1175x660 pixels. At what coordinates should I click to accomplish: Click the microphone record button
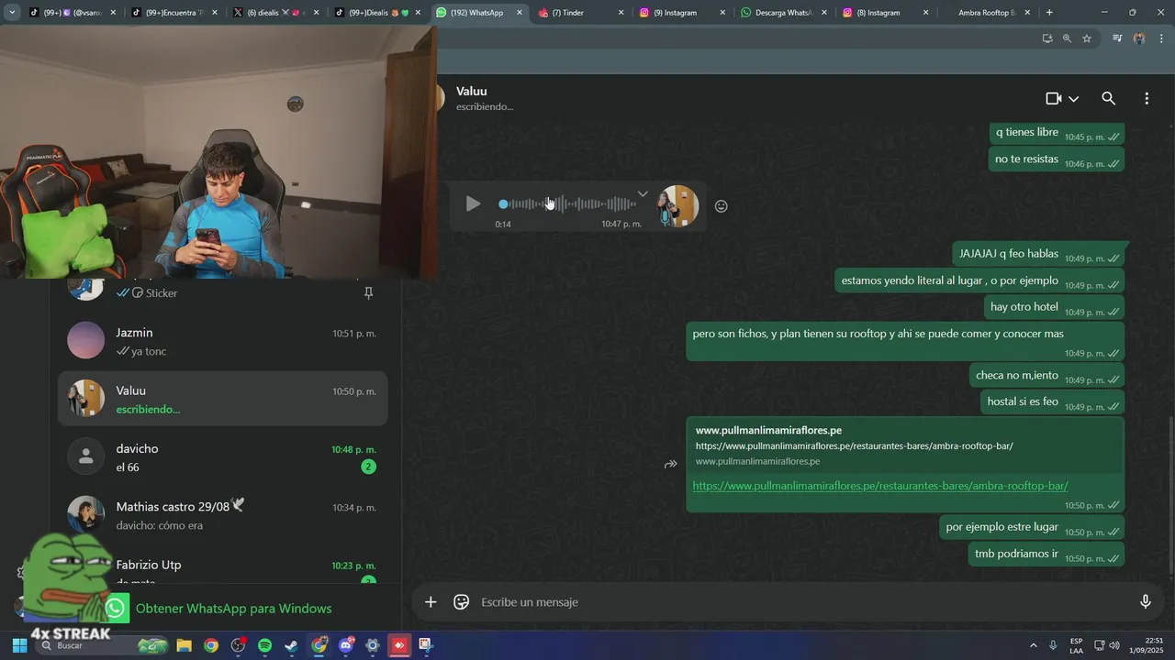[x=1145, y=602]
